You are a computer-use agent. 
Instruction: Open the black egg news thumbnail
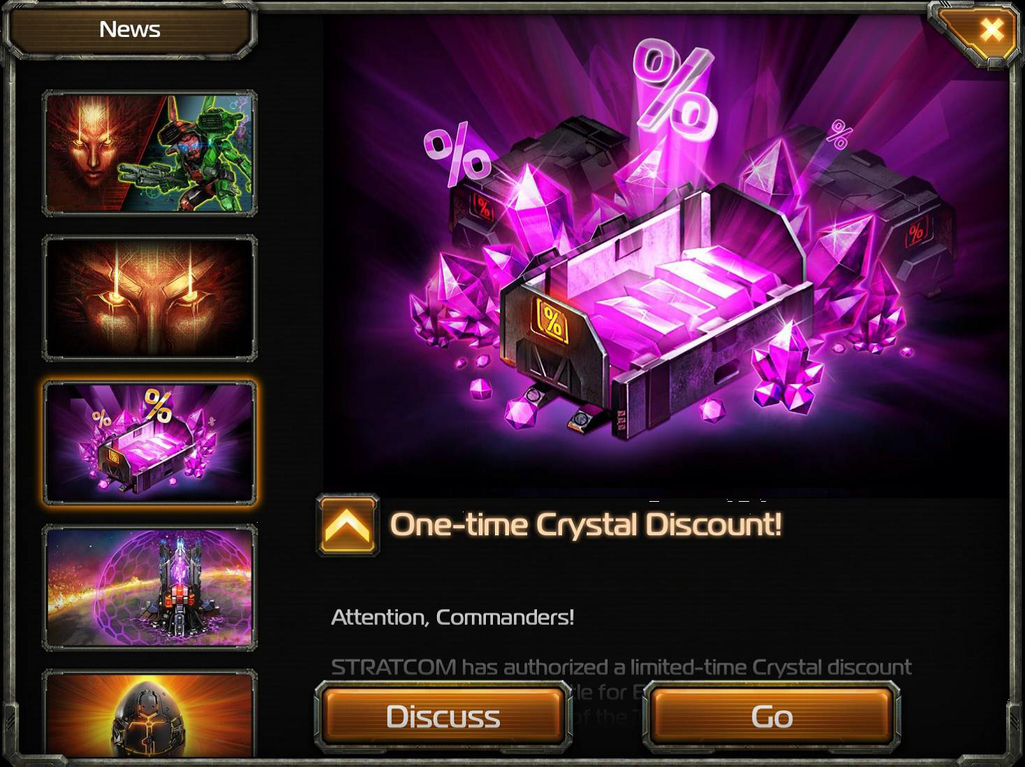[149, 713]
